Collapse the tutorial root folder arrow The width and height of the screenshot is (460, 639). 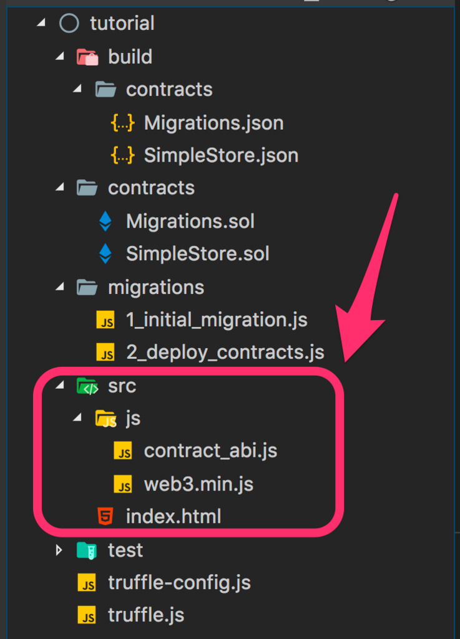click(x=41, y=23)
